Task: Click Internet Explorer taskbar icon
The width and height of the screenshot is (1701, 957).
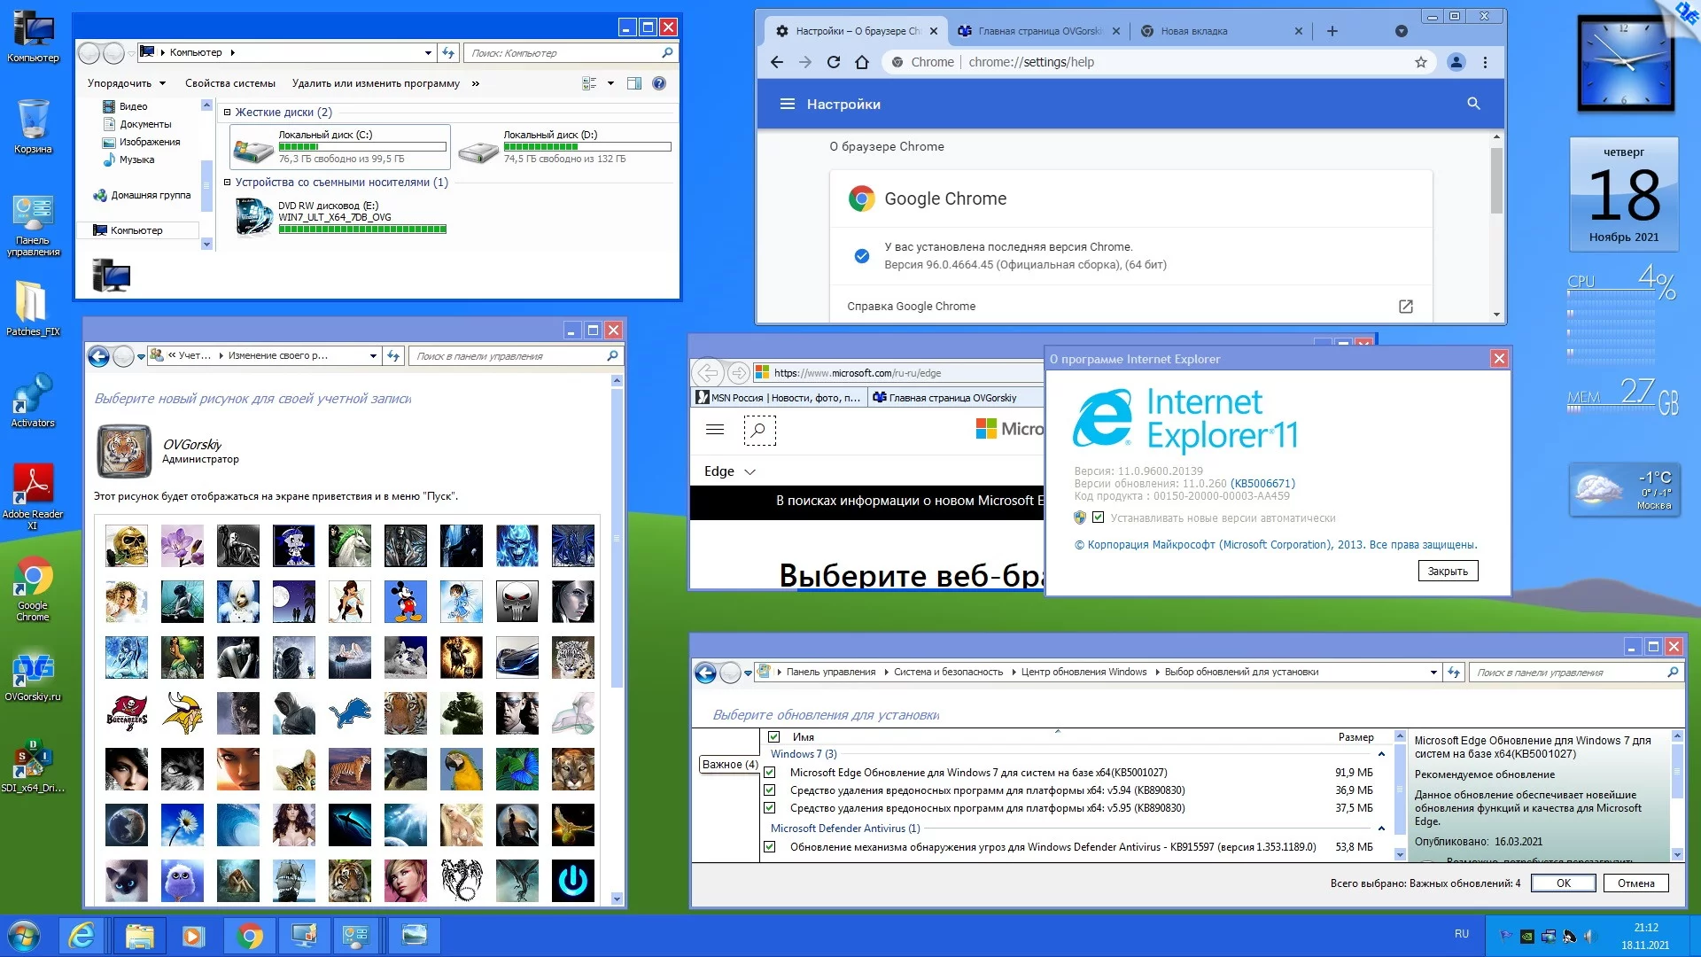Action: (x=82, y=936)
